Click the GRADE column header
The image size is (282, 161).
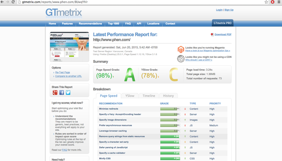[164, 104]
